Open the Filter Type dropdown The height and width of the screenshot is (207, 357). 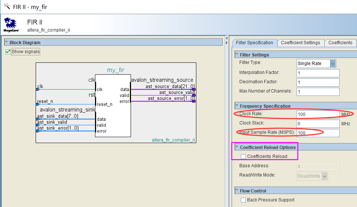[316, 64]
